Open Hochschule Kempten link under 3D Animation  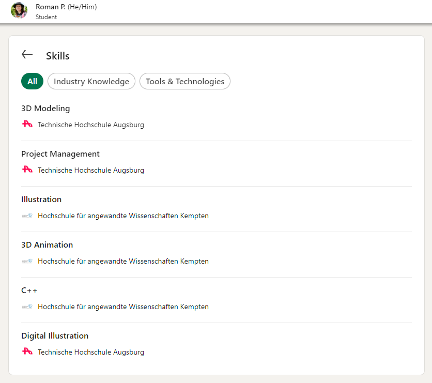123,261
